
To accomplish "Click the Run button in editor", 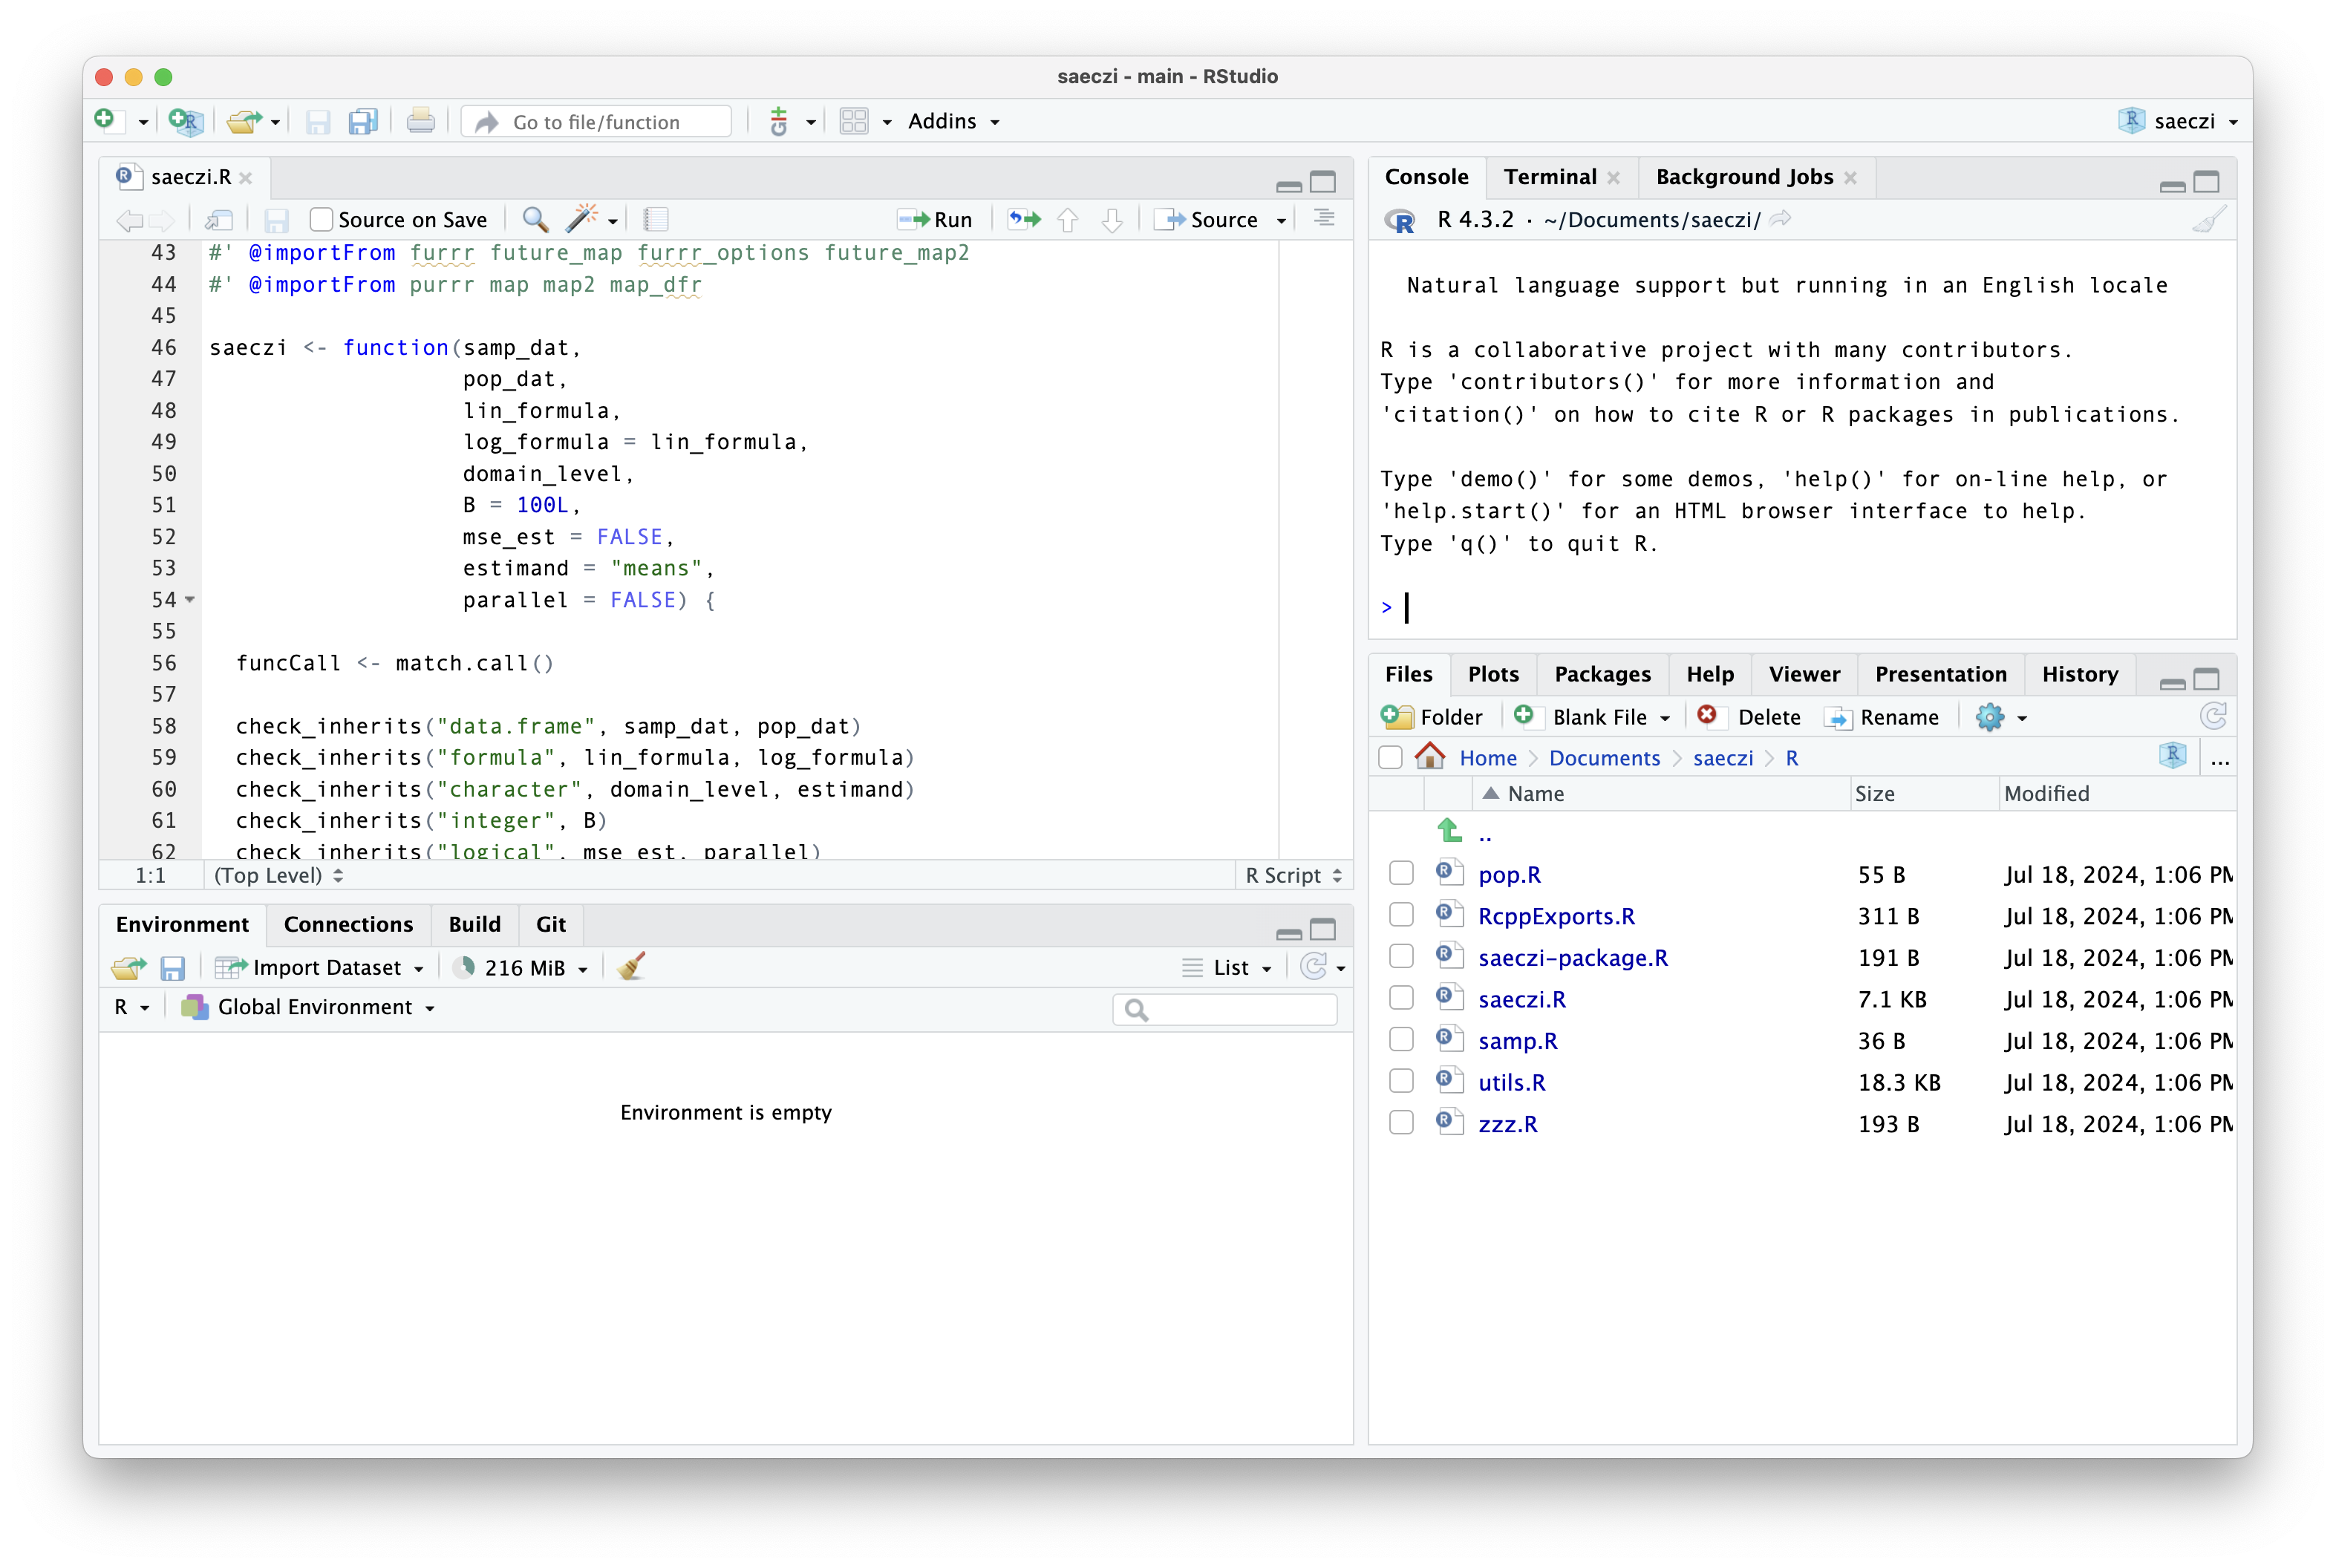I will pyautogui.click(x=936, y=219).
